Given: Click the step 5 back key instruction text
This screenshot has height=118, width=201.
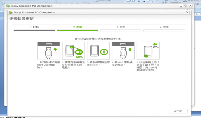Looking at the screenshot, I should pos(148,66).
